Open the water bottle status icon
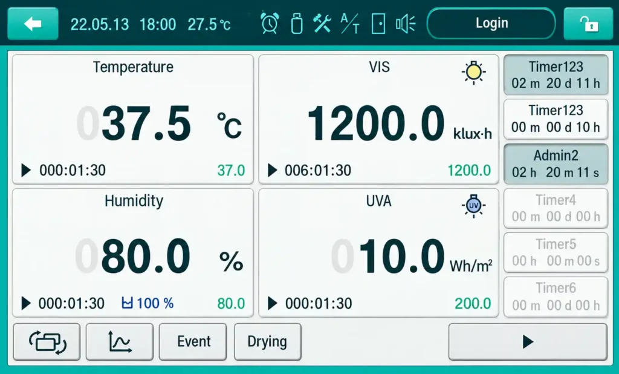This screenshot has width=619, height=374. tap(297, 24)
